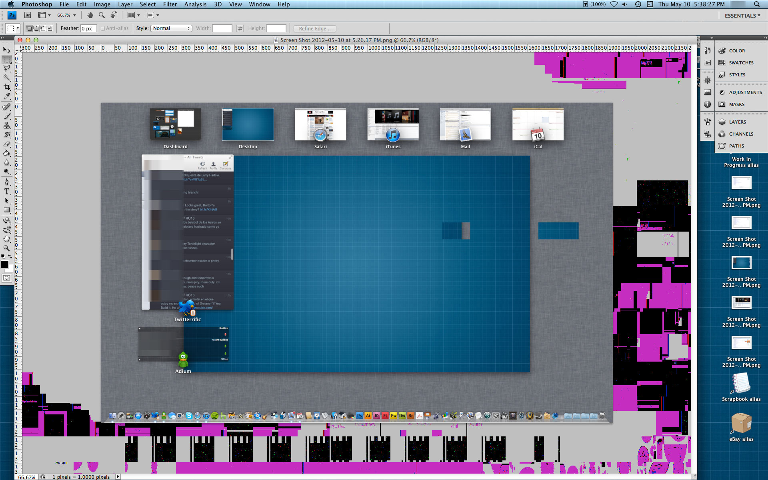Select the Magic Wand tool
Screen dimensions: 768x480
pos(7,78)
